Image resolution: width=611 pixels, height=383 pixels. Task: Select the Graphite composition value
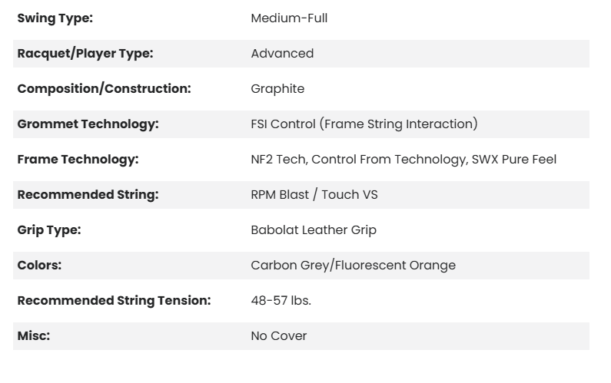(277, 89)
